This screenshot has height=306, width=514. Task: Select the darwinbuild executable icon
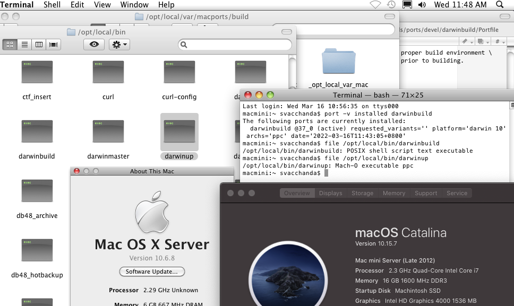coord(37,131)
